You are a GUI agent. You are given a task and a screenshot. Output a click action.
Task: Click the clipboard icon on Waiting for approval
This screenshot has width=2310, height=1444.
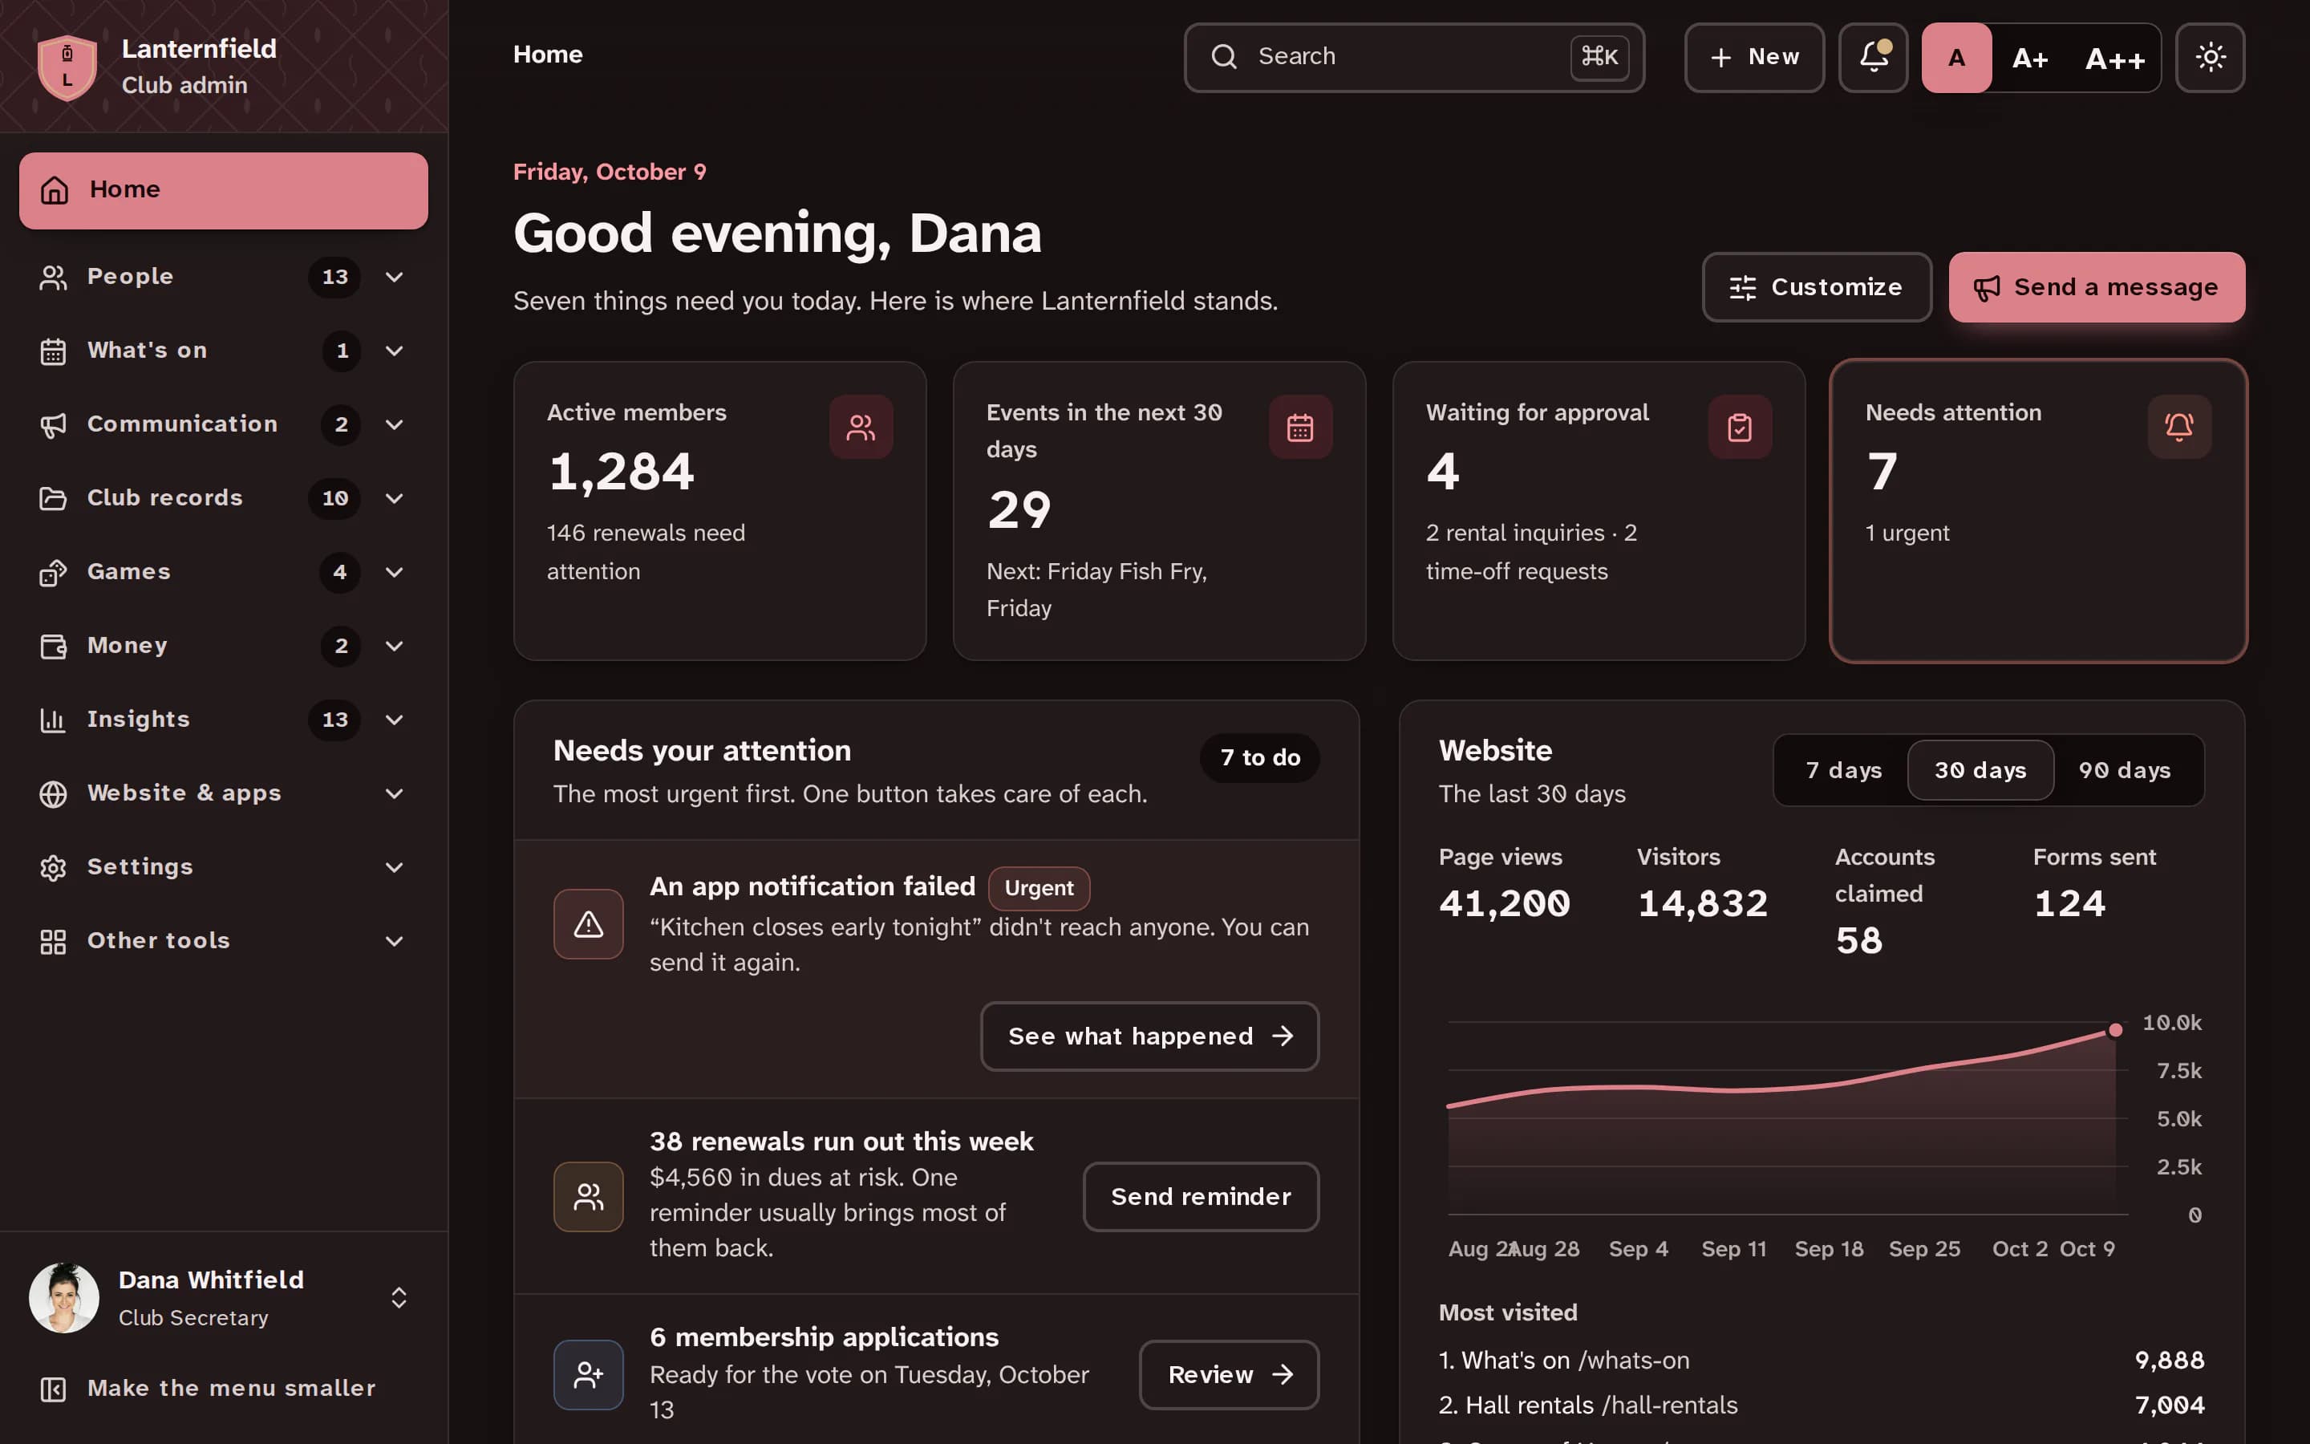pyautogui.click(x=1739, y=427)
